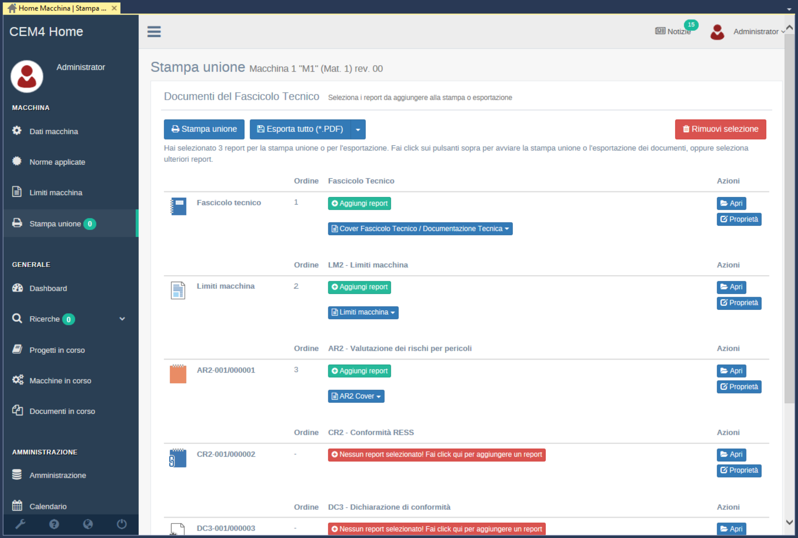Open the help question-mark icon
798x538 pixels.
54,524
